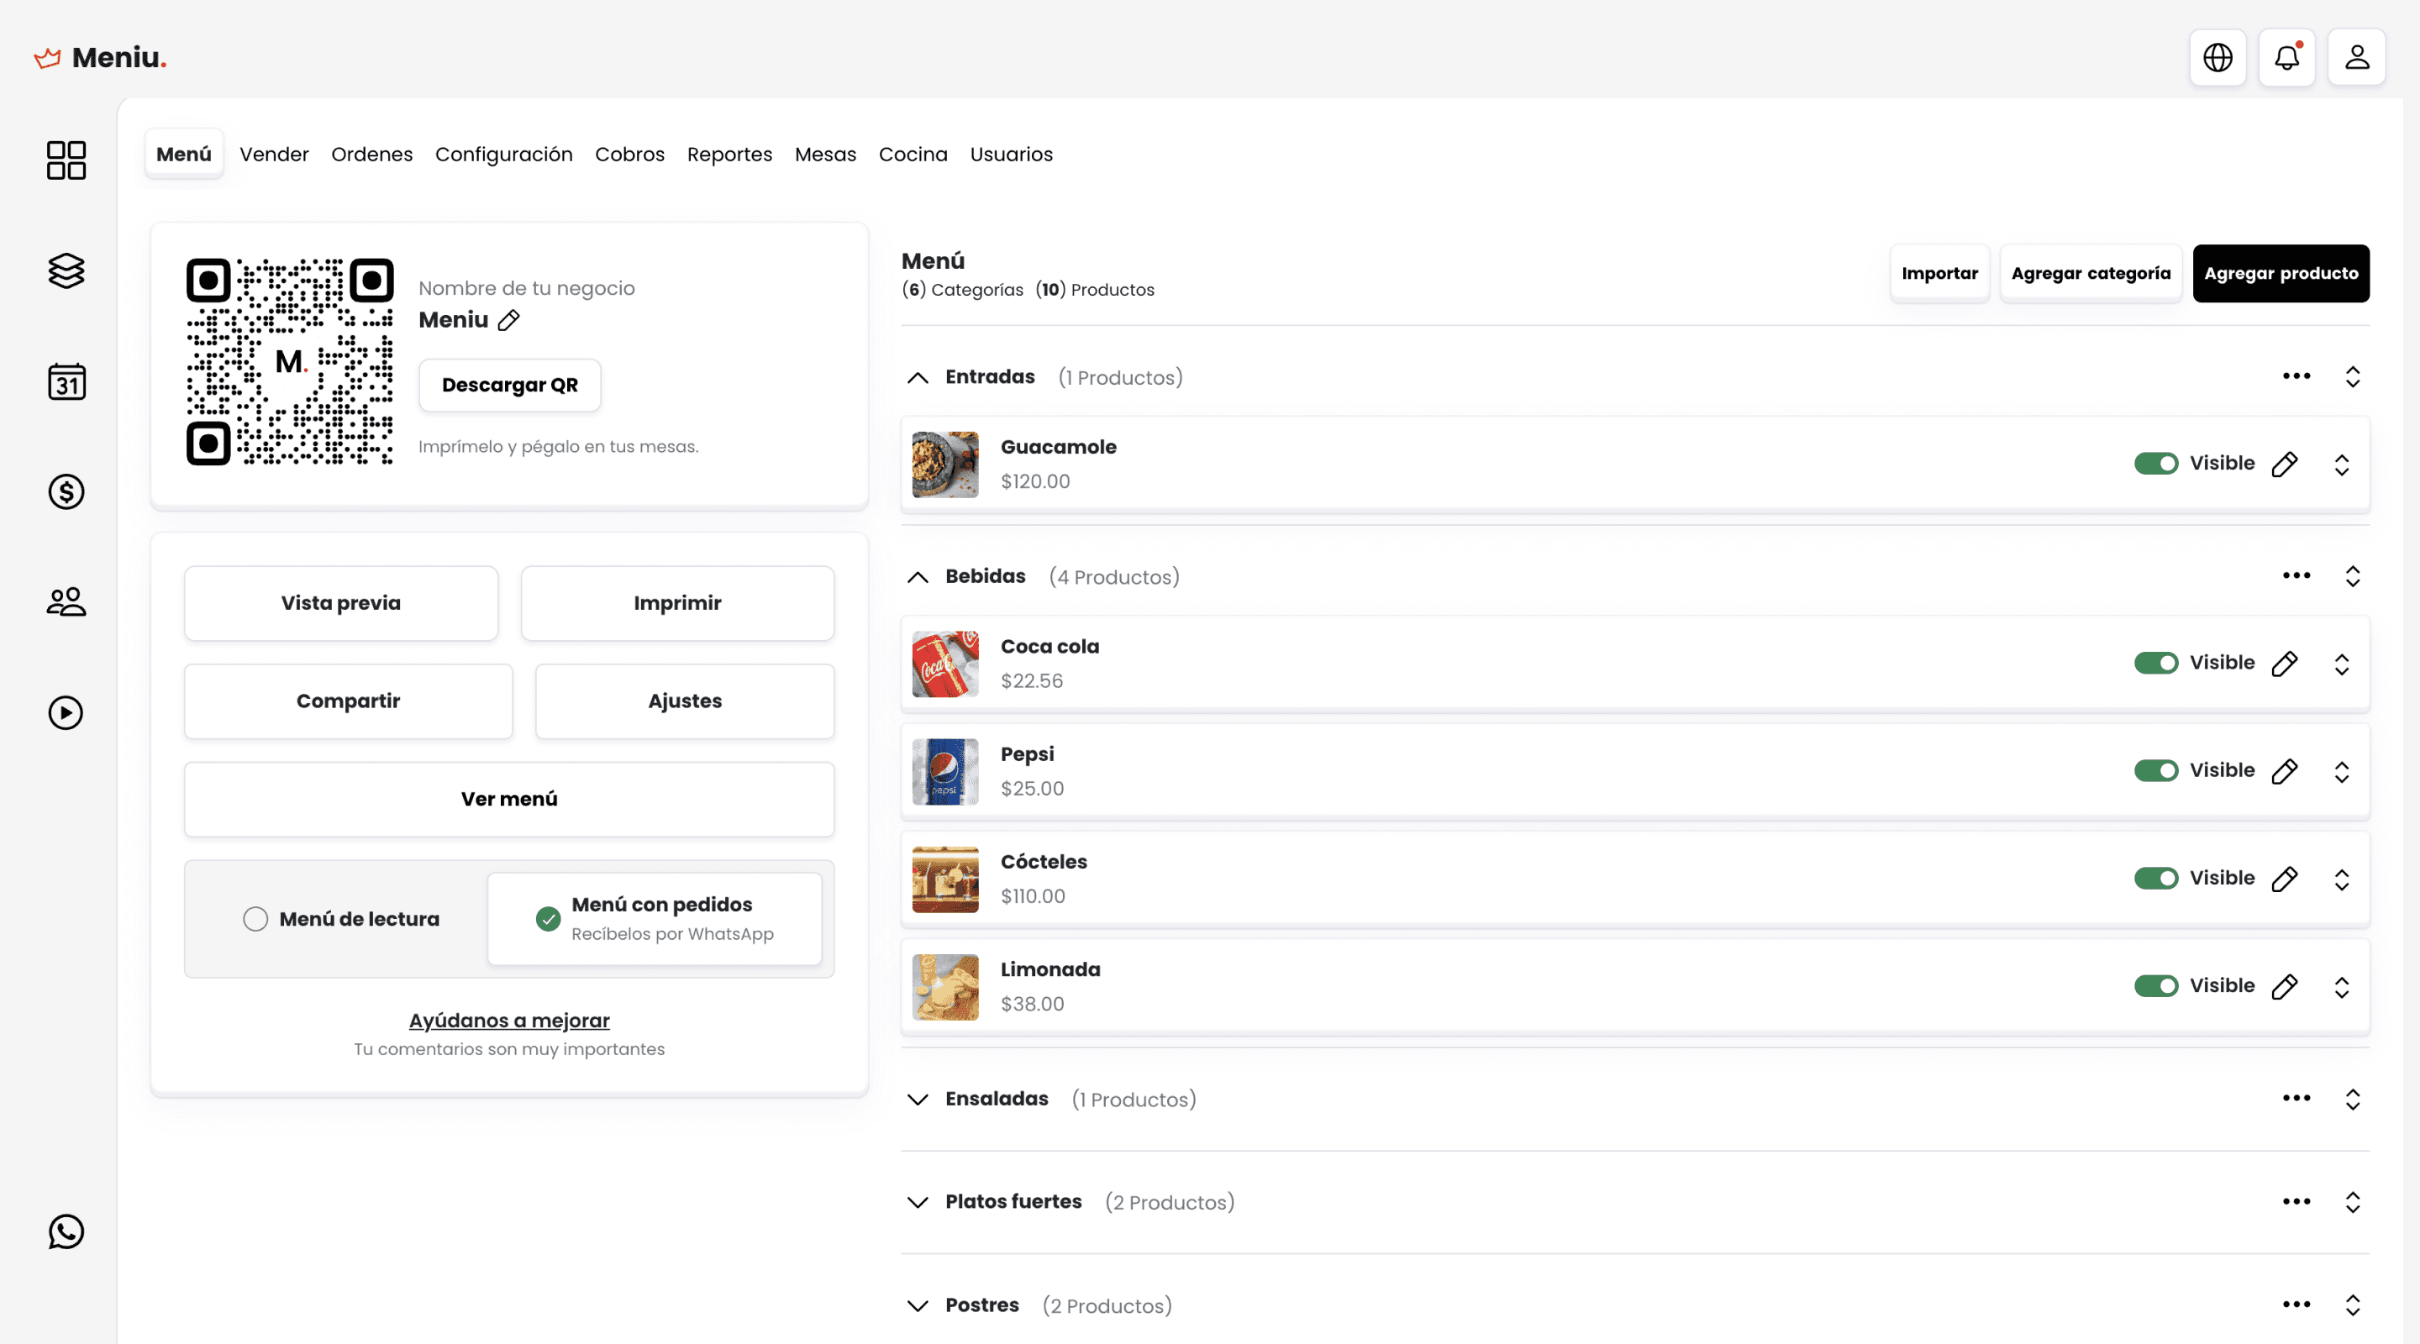Switch to the Cocina tab
The image size is (2420, 1344).
click(913, 154)
